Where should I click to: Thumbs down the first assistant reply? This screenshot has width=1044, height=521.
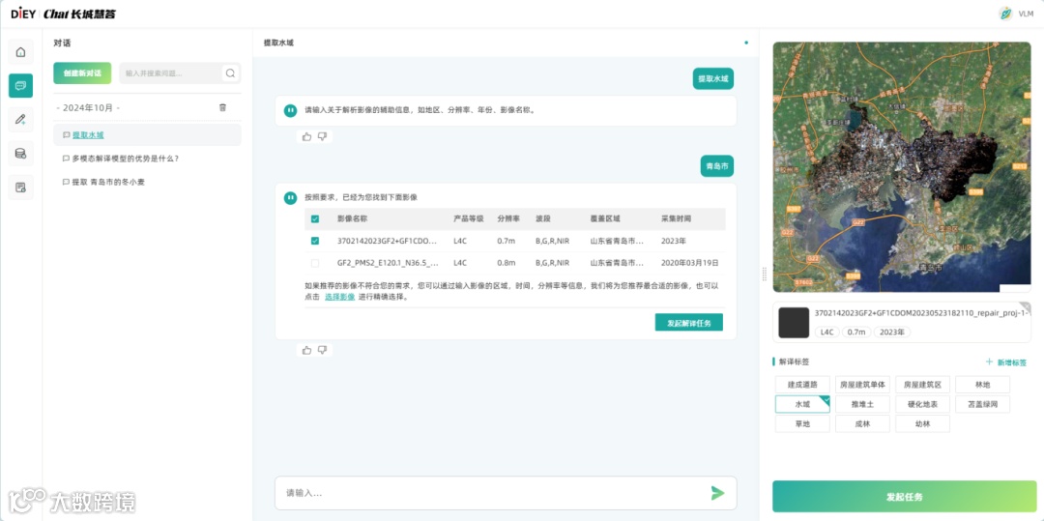tap(322, 136)
